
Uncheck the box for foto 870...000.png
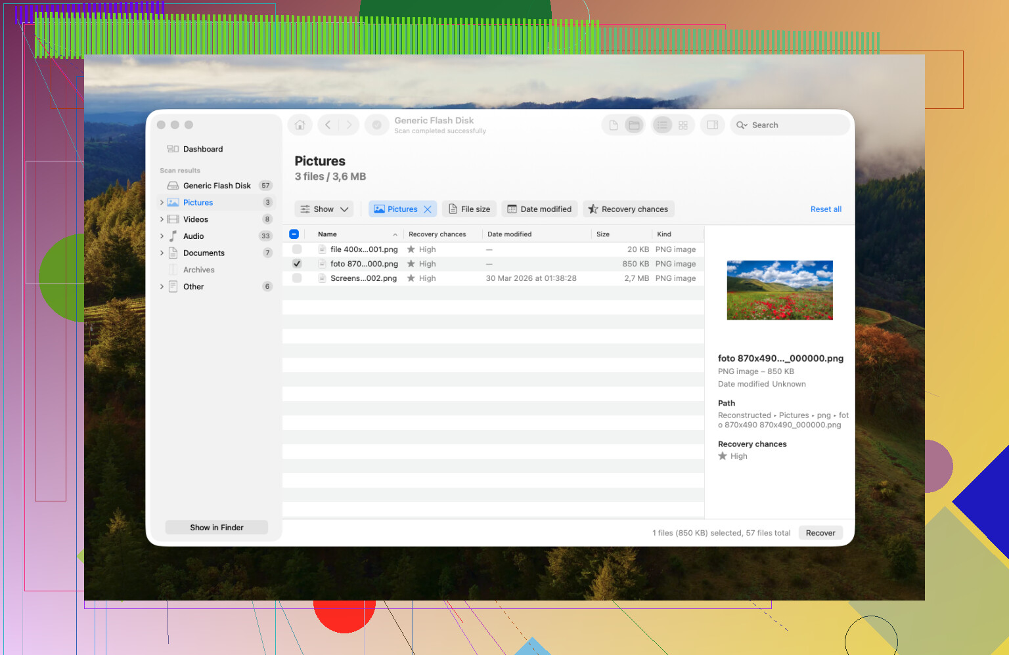[297, 264]
